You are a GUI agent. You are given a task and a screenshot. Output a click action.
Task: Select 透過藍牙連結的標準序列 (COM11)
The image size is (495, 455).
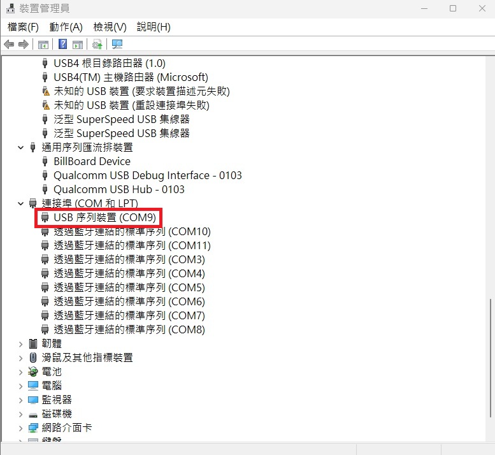coord(133,245)
